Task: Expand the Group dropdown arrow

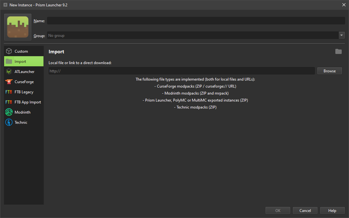Action: coord(342,35)
